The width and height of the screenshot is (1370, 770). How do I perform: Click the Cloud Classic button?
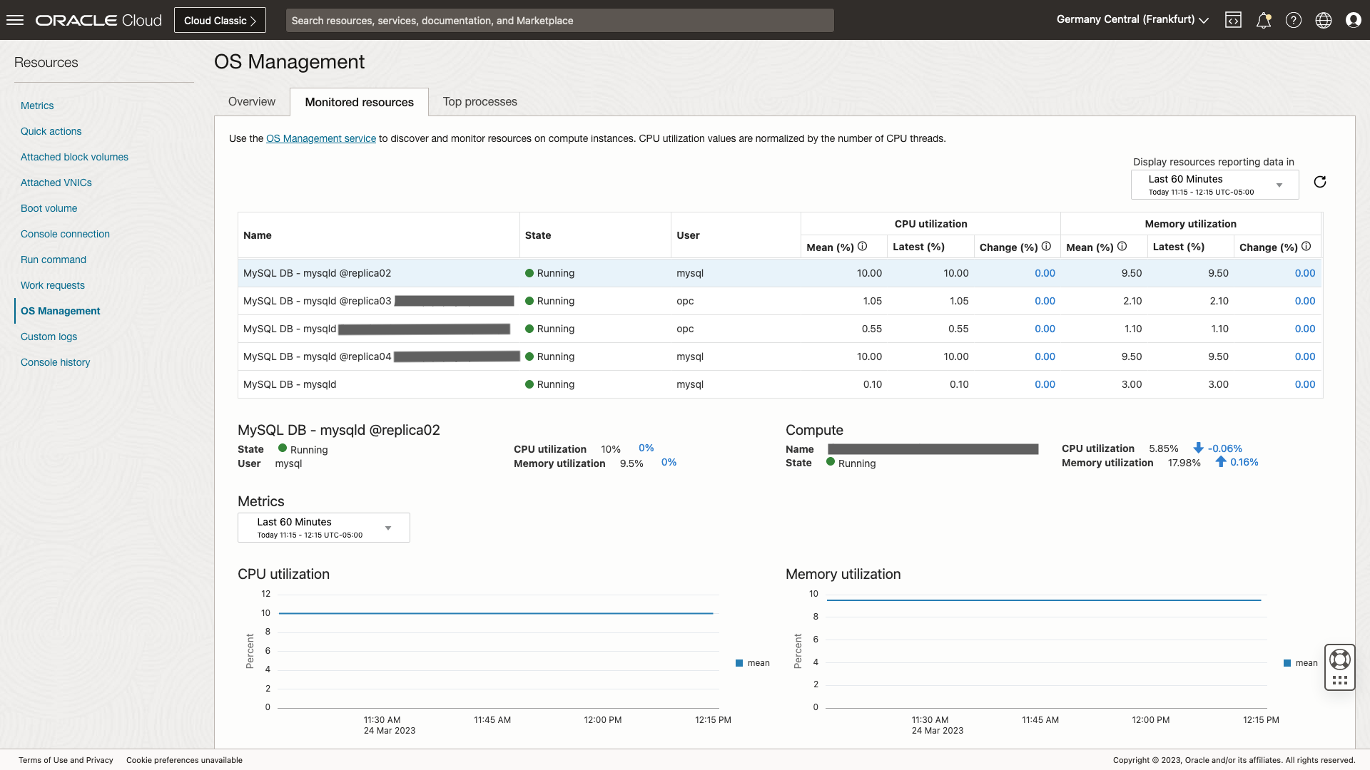coord(220,20)
